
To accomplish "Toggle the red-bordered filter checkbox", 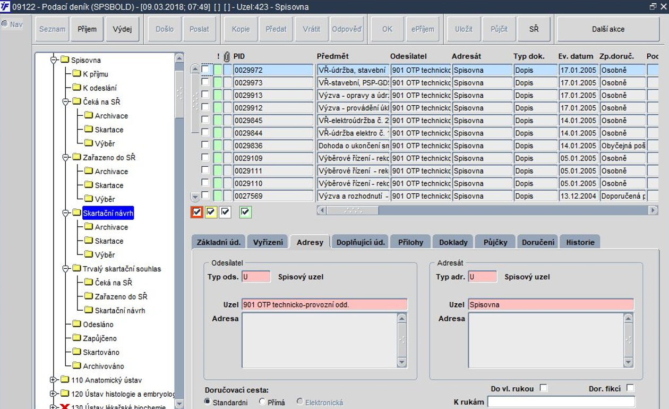I will point(197,212).
